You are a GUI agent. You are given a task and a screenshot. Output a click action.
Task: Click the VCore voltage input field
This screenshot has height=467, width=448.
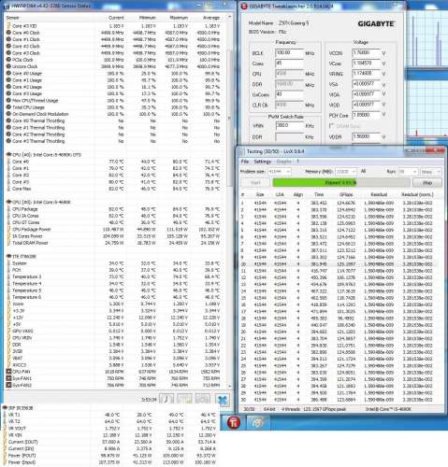[367, 64]
